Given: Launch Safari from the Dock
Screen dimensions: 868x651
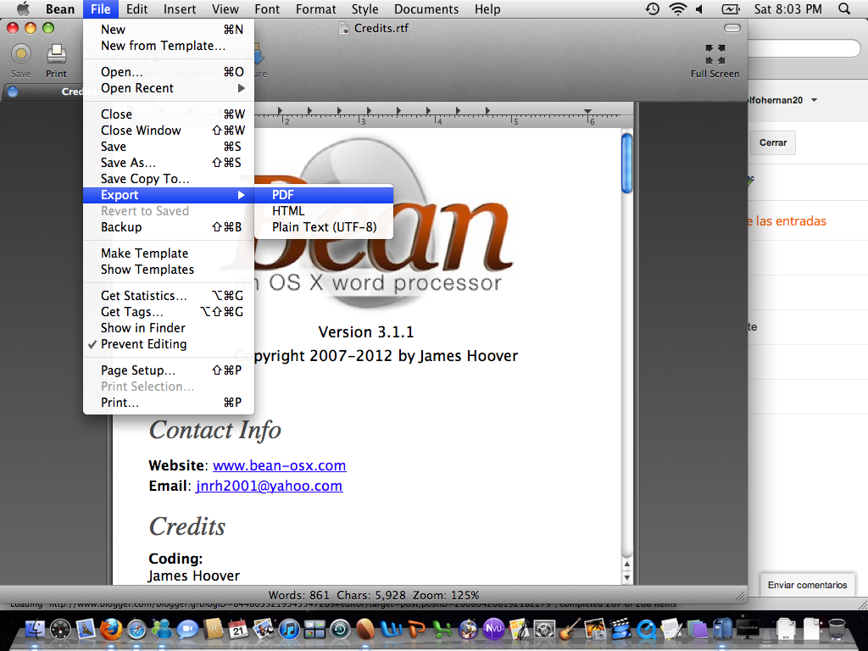Looking at the screenshot, I should (136, 630).
